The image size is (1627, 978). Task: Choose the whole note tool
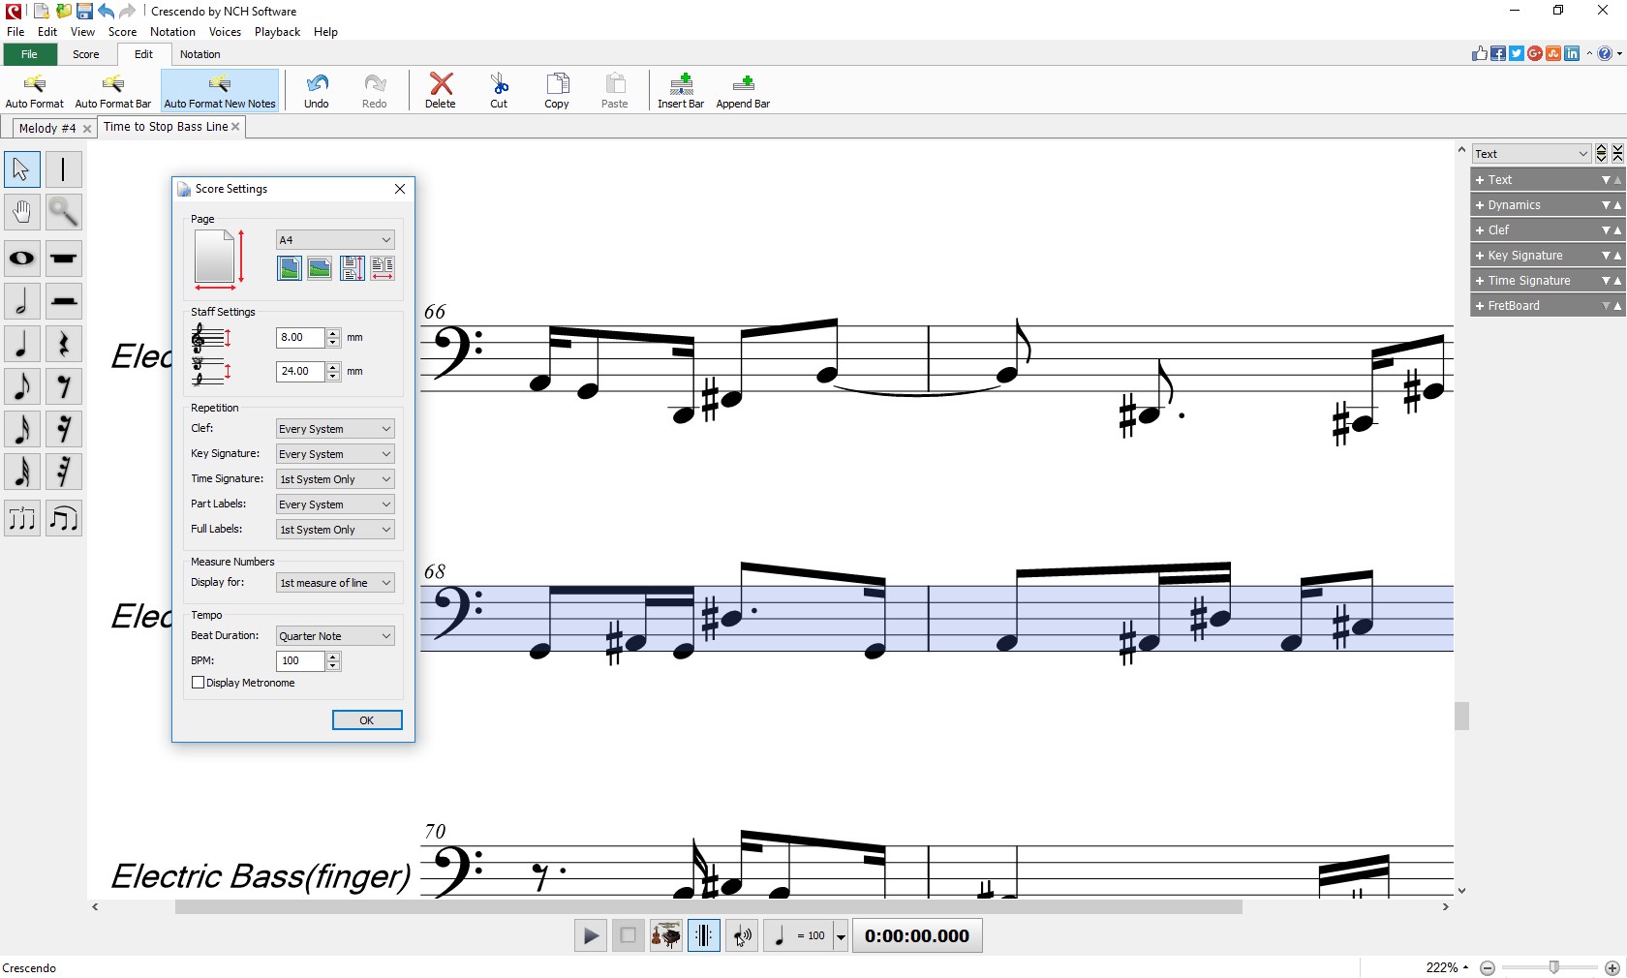tap(20, 259)
